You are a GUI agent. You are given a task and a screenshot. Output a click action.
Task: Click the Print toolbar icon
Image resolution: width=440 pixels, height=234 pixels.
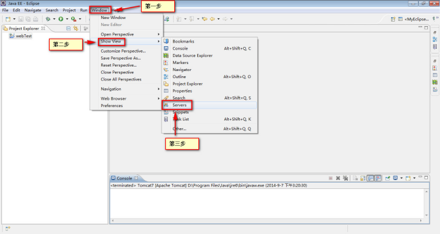coord(36,19)
